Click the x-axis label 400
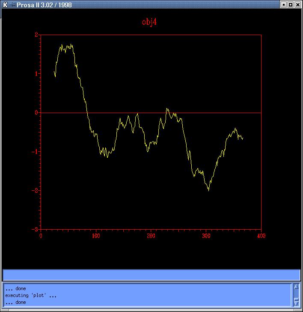 click(261, 235)
